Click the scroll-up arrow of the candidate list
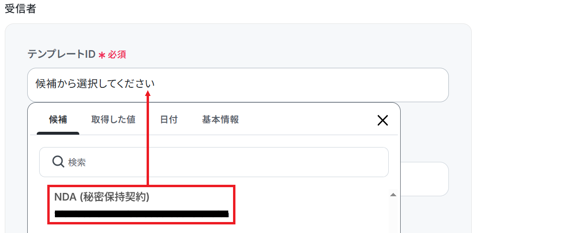574x233 pixels. pos(393,195)
